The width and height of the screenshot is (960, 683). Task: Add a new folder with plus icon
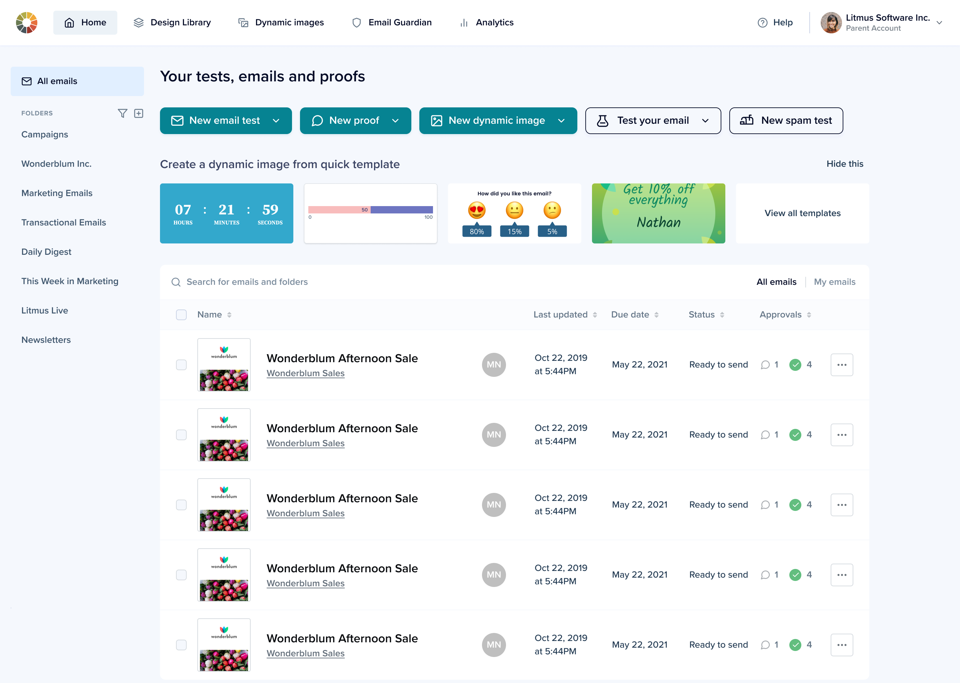pyautogui.click(x=139, y=113)
